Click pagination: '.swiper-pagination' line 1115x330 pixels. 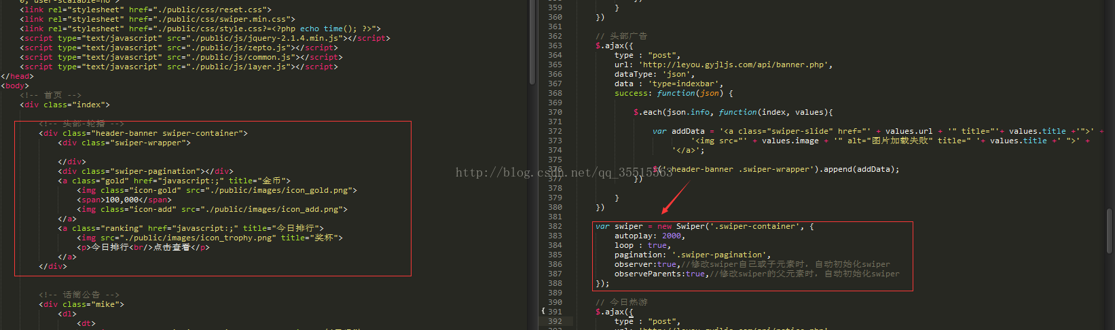click(x=693, y=255)
